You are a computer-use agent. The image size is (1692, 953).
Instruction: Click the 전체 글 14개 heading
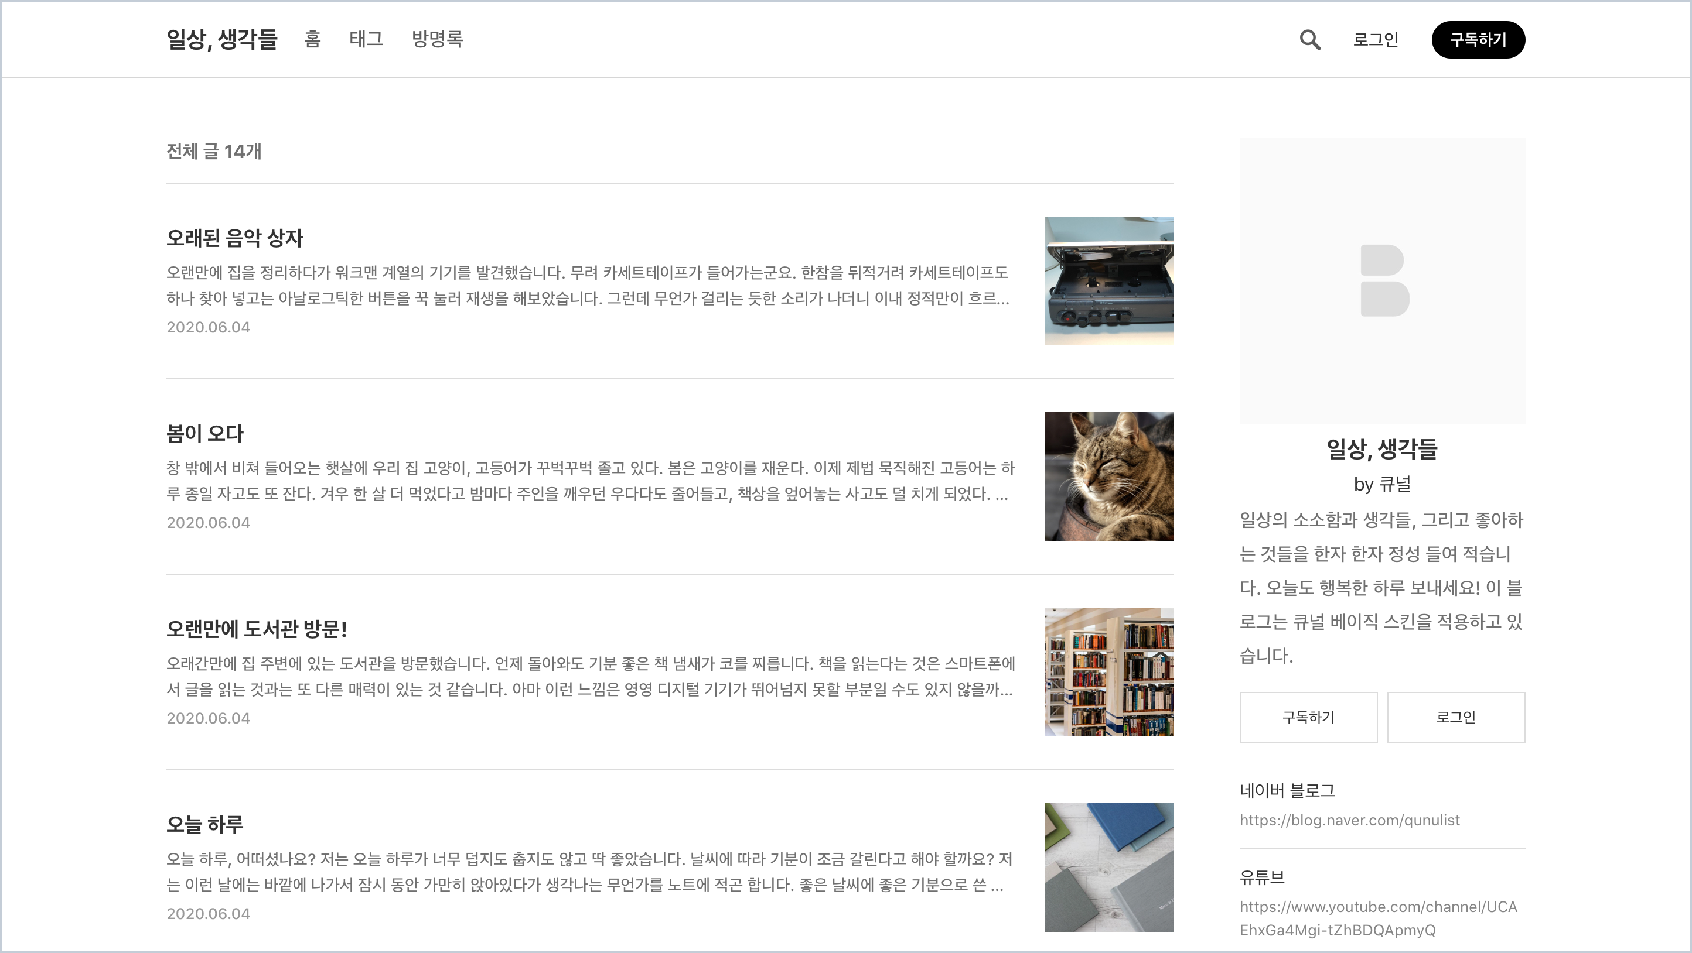coord(213,152)
